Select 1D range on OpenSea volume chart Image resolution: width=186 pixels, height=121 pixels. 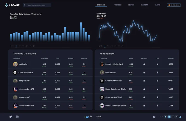(x=16, y=46)
